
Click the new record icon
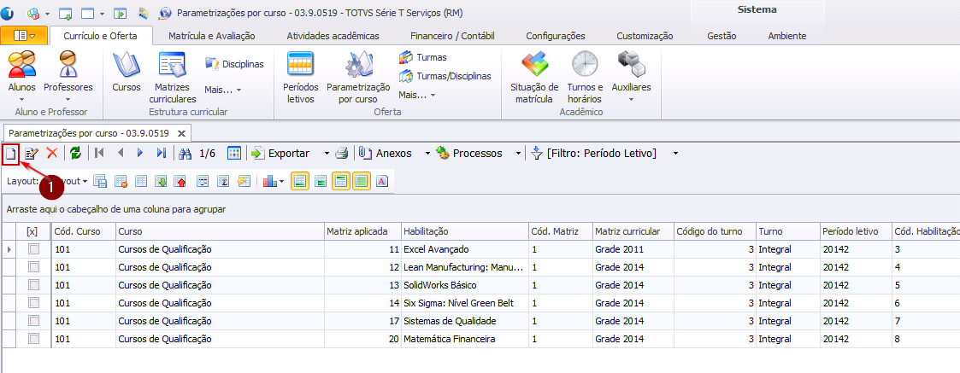[10, 154]
